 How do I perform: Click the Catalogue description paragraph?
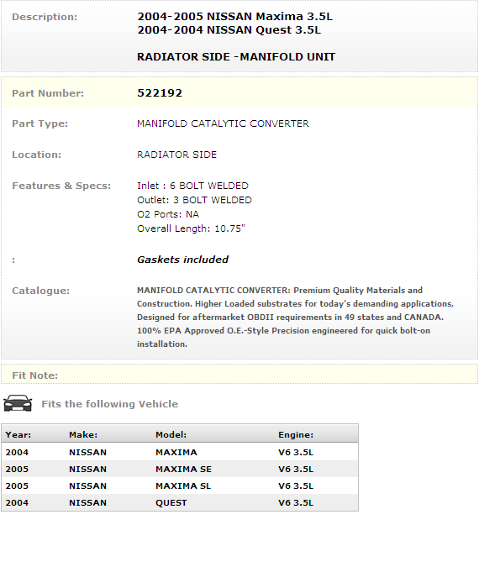coord(295,318)
